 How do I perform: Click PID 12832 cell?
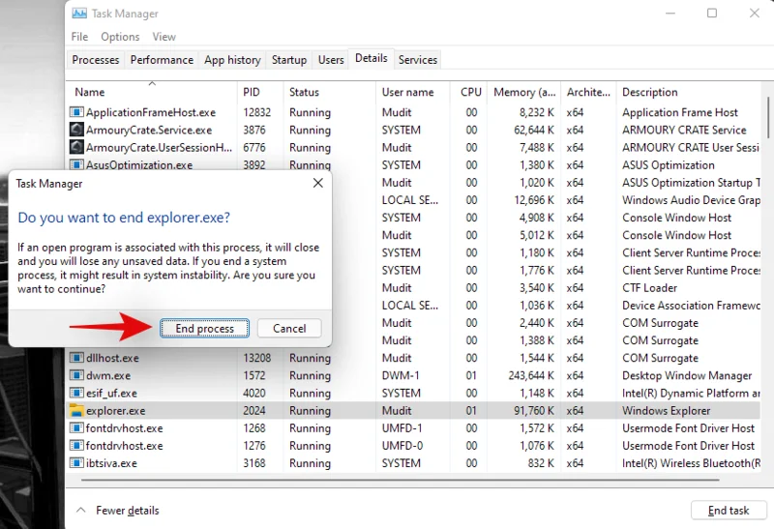point(256,112)
